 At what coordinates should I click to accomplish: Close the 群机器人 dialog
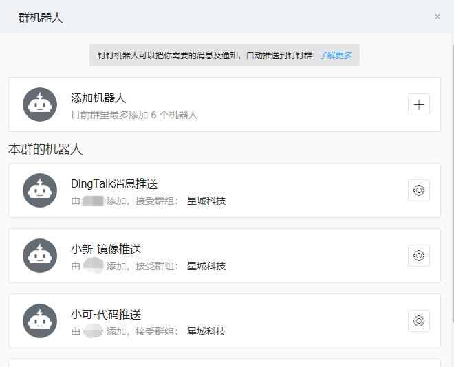(x=437, y=17)
